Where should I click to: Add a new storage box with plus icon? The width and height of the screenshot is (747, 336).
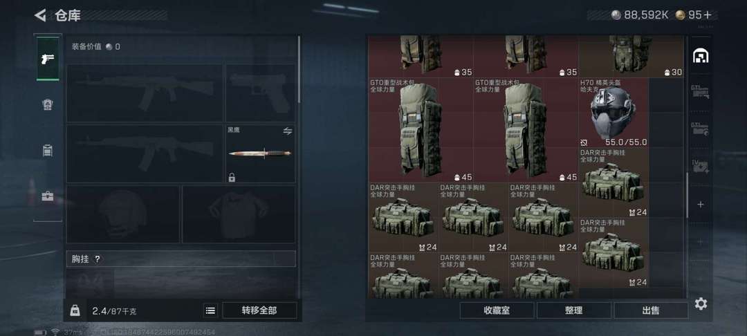[x=700, y=205]
